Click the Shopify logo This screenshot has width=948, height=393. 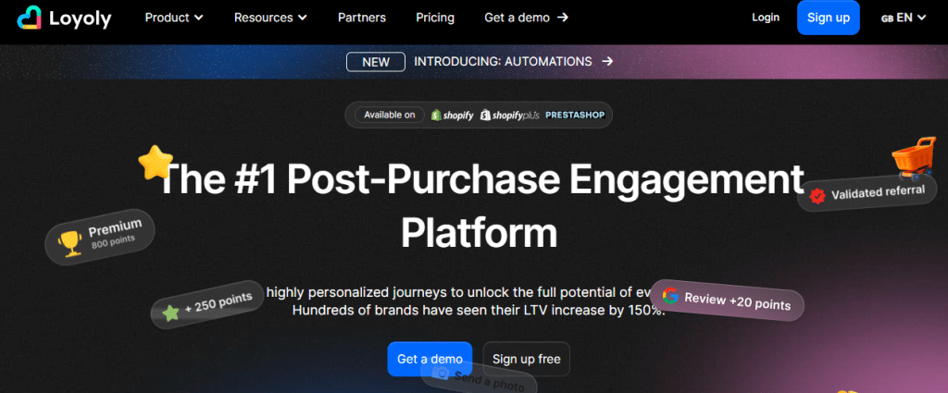(453, 116)
